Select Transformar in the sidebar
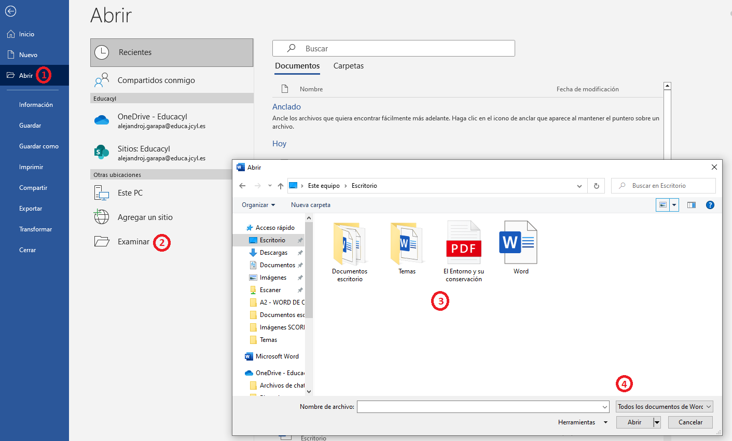The width and height of the screenshot is (732, 441). (x=34, y=229)
